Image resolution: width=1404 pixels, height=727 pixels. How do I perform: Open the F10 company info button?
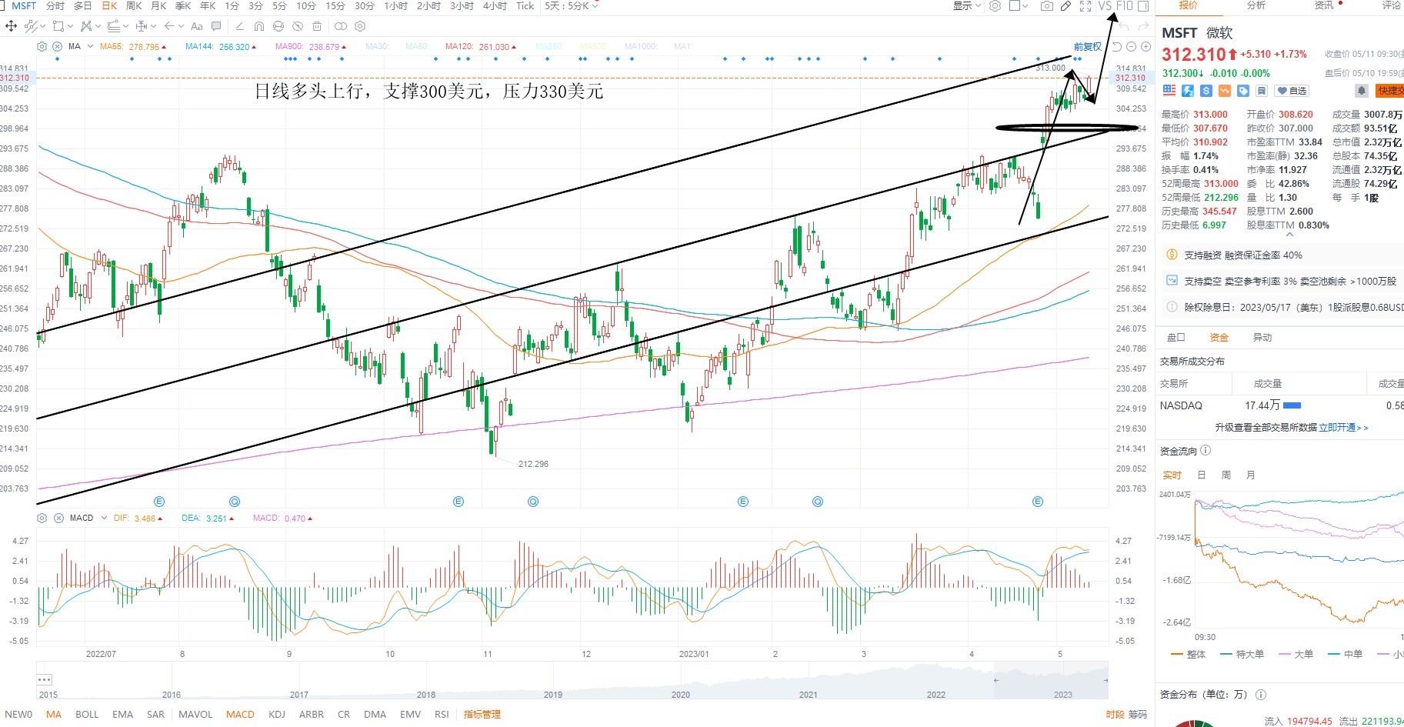tap(1124, 6)
